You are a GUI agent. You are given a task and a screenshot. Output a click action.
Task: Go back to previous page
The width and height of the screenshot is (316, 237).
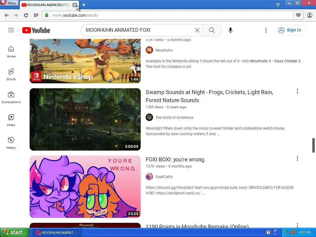[6, 15]
